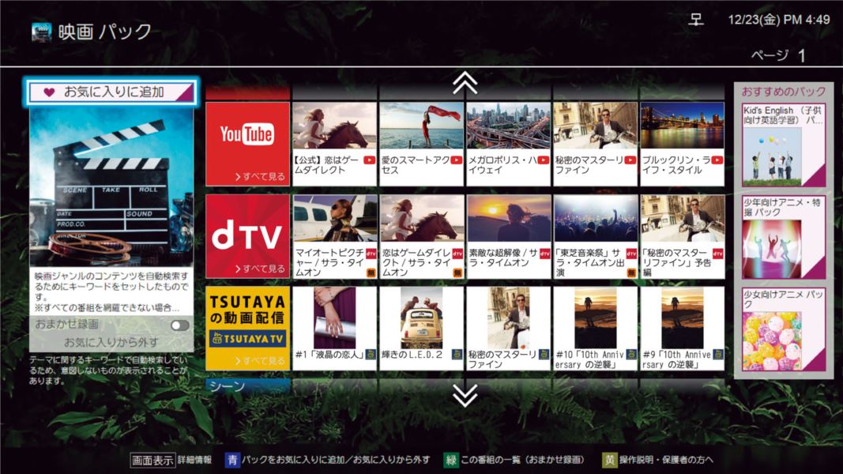Click the 映画 pack clapperboard preview image

tap(111, 186)
